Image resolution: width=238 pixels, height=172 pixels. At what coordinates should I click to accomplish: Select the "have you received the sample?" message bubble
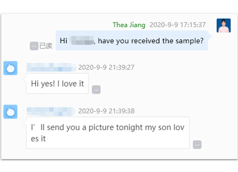(x=132, y=40)
